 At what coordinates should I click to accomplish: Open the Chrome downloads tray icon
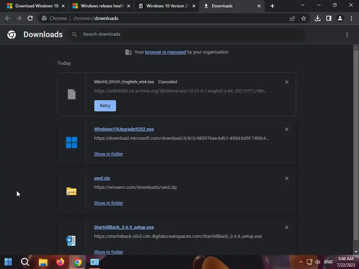(x=318, y=18)
